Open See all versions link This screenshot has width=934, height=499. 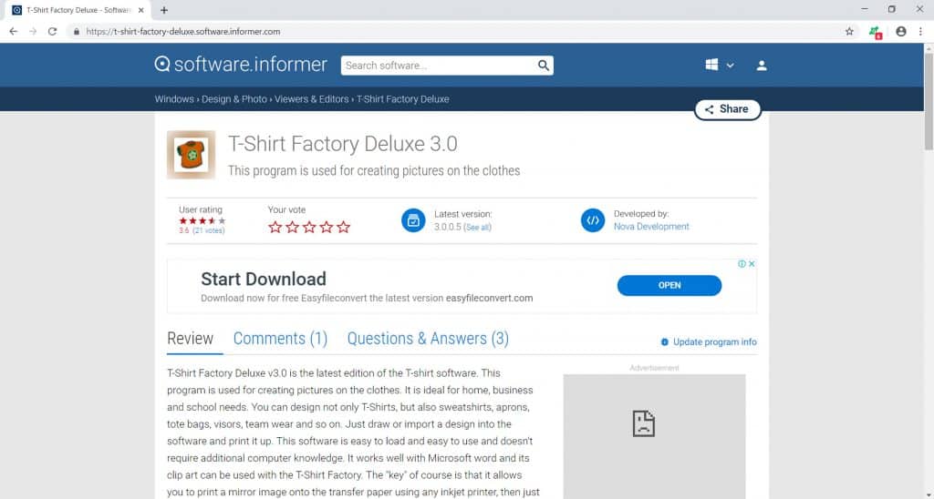click(478, 228)
